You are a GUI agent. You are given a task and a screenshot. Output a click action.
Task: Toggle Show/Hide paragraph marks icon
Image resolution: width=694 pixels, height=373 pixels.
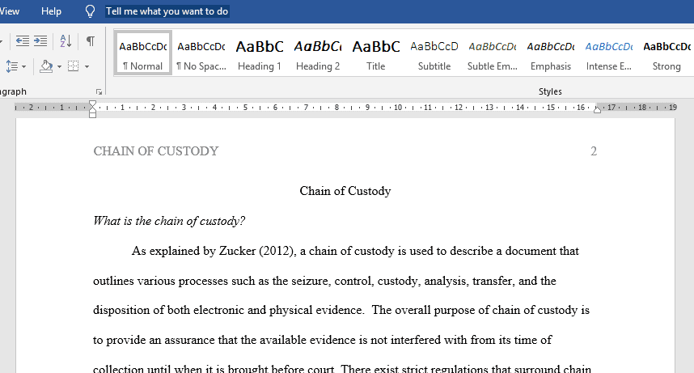(91, 41)
